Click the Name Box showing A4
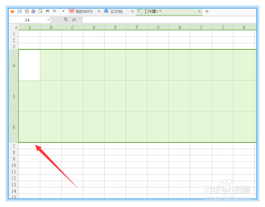The height and width of the screenshot is (207, 265). point(27,20)
